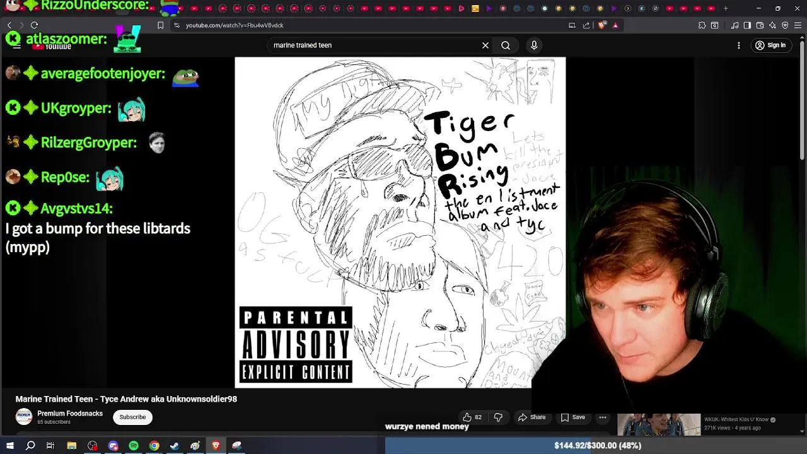Open Brave Shields lion icon

[x=601, y=25]
